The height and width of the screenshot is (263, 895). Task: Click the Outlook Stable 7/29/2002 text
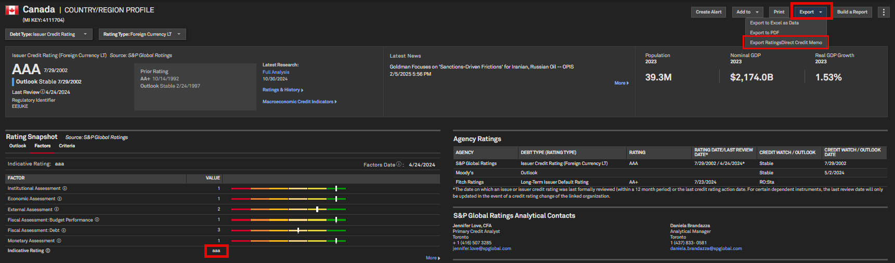coord(48,82)
